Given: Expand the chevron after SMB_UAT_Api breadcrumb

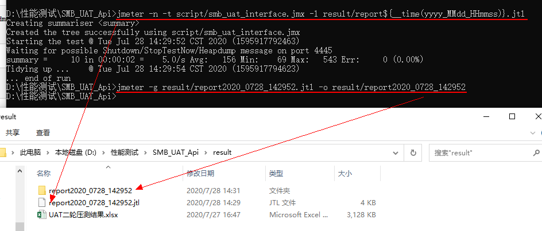Looking at the screenshot, I should 206,152.
